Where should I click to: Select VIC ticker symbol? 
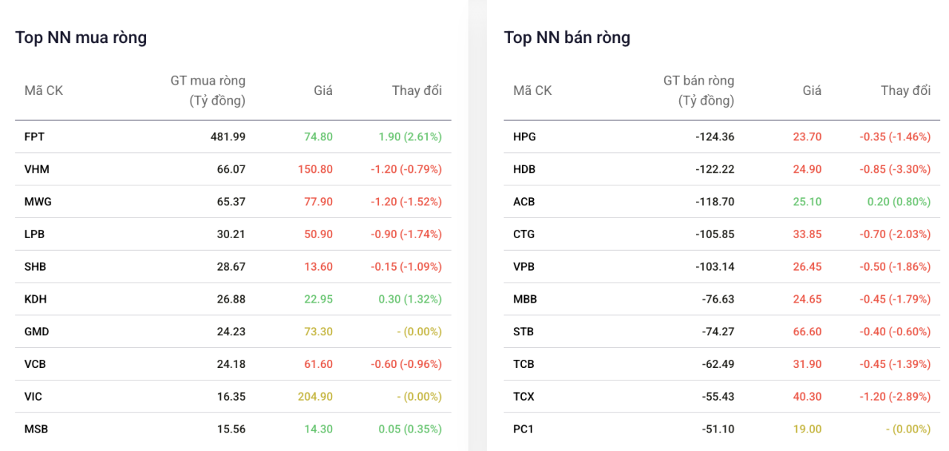point(33,397)
